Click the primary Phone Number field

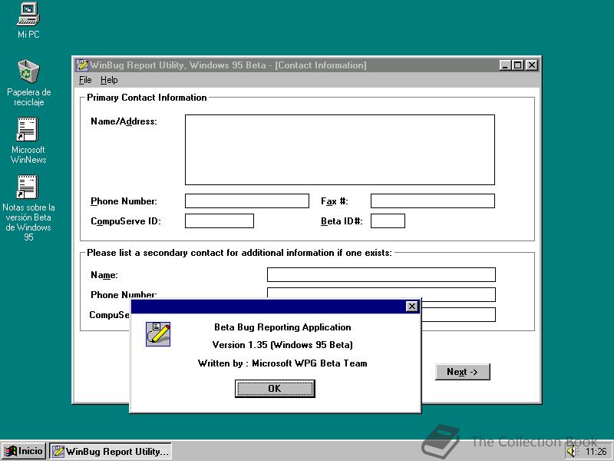tap(247, 201)
